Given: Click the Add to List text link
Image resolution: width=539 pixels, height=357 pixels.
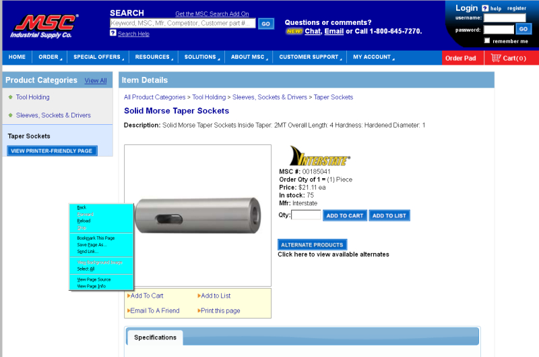Looking at the screenshot, I should click(x=216, y=296).
